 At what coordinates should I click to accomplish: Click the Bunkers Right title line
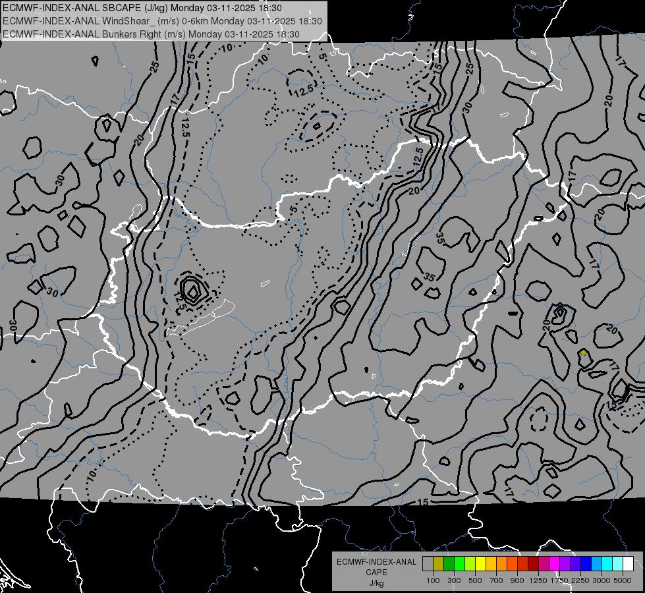click(x=151, y=34)
